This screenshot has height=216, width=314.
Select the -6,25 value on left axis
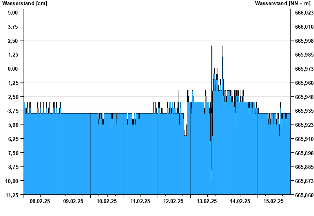(12, 139)
